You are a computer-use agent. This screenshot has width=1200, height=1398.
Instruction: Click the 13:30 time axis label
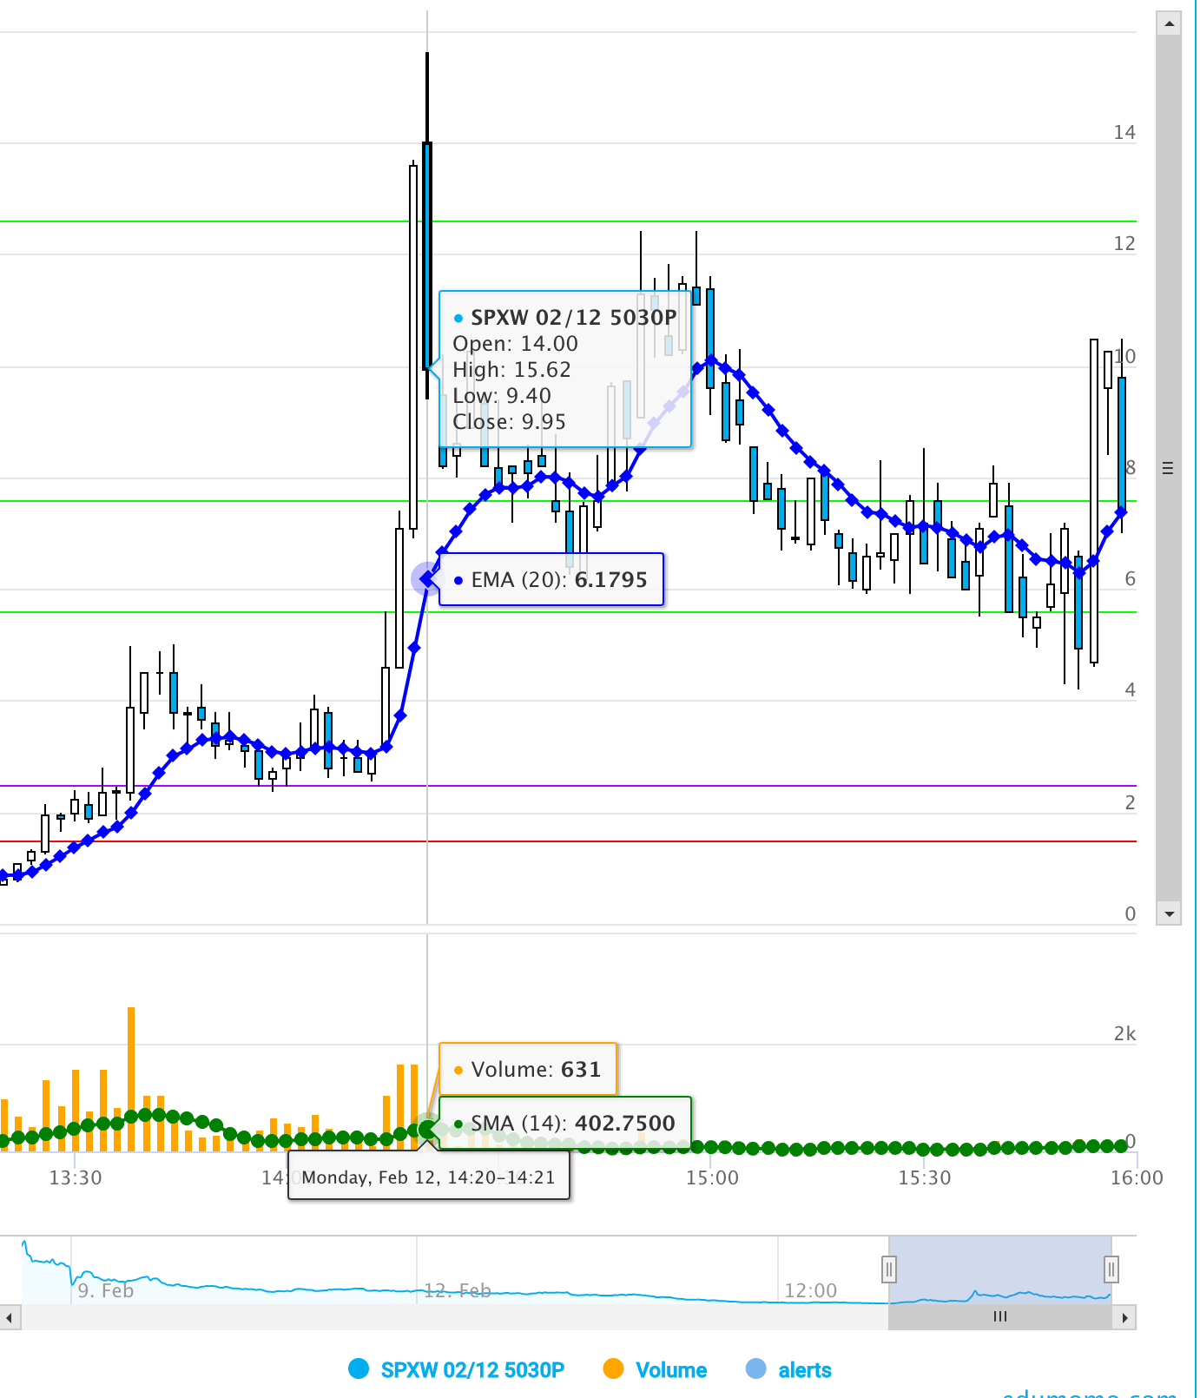[76, 1177]
